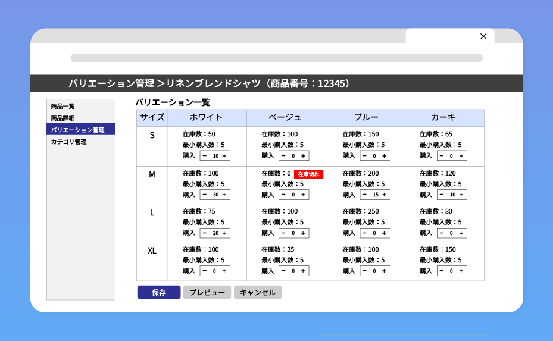This screenshot has width=553, height=341.
Task: Click the 保存 button
Action: [x=158, y=293]
